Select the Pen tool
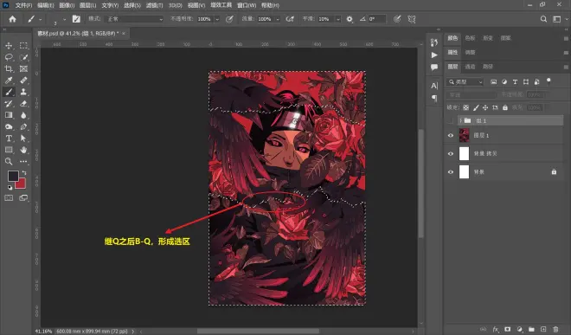 [23, 127]
